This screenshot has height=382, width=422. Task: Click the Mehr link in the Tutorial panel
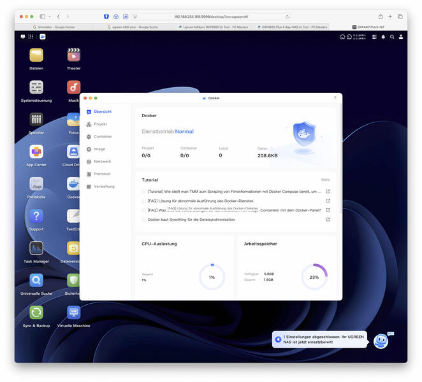(x=325, y=180)
